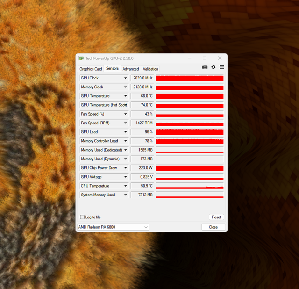Go to the Advanced tab
299x289 pixels.
131,69
